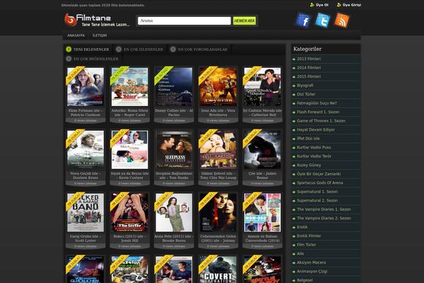Open the Nova Geçidi movie poster
The width and height of the screenshot is (424, 283).
pyautogui.click(x=86, y=149)
